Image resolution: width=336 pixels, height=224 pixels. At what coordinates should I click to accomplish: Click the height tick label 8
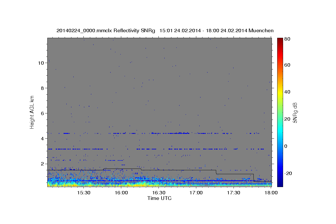point(42,88)
